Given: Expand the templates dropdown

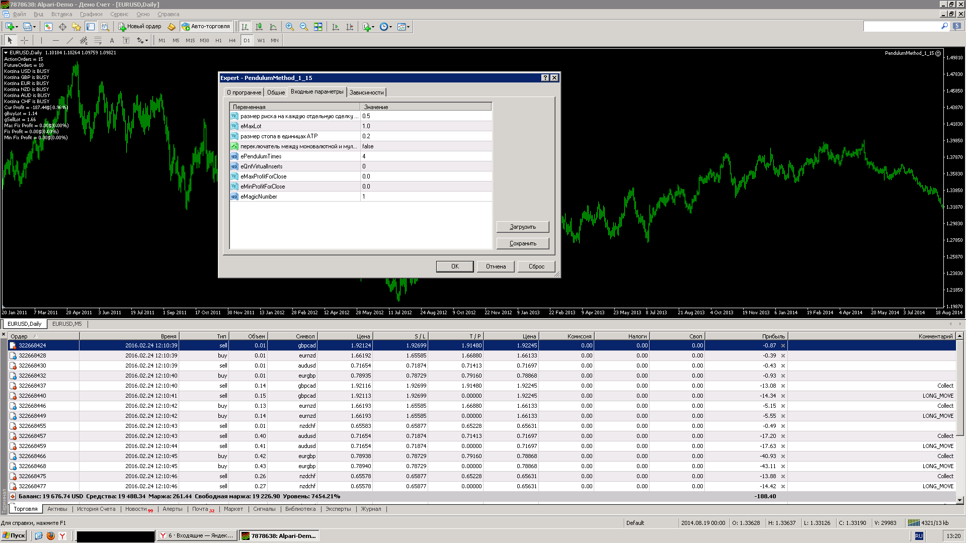Looking at the screenshot, I should [404, 27].
